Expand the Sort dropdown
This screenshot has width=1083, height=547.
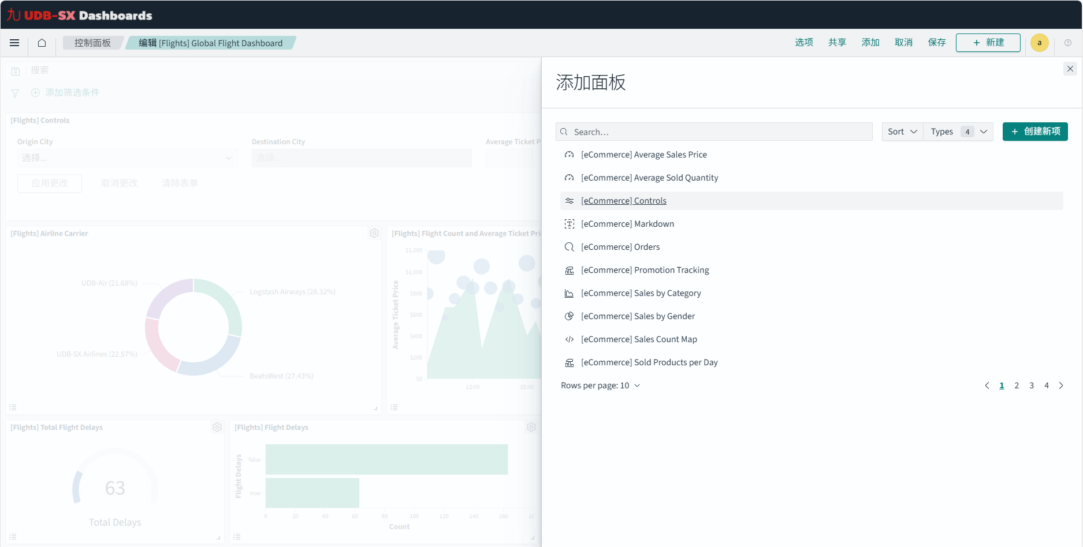click(902, 132)
